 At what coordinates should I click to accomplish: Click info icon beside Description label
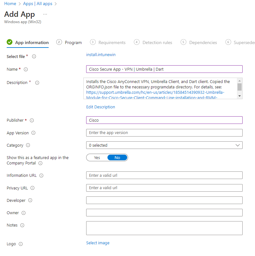click(37, 83)
